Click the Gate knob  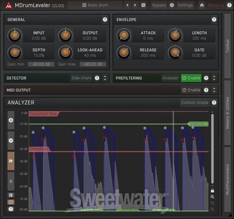(x=175, y=52)
